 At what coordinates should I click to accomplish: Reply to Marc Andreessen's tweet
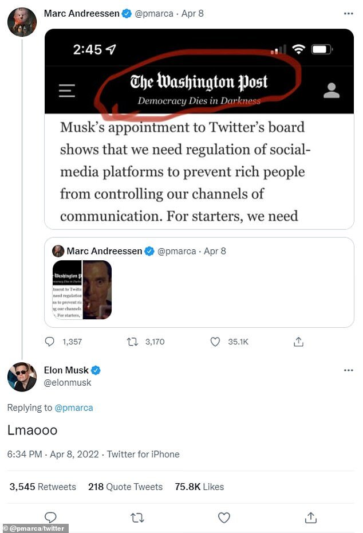click(50, 342)
